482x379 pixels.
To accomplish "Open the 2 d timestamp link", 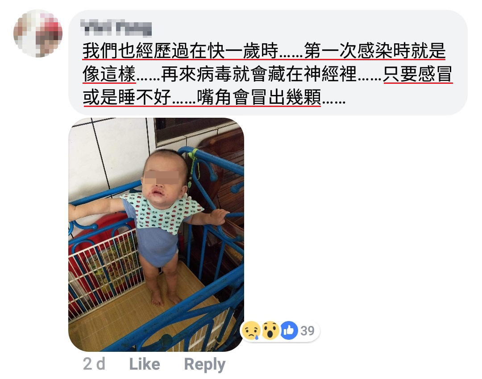I will 94,364.
